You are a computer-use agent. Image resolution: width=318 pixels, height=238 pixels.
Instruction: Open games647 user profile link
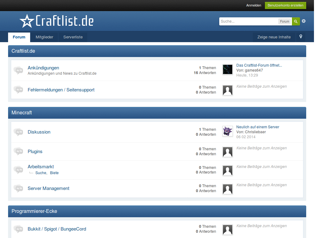coord(254,70)
